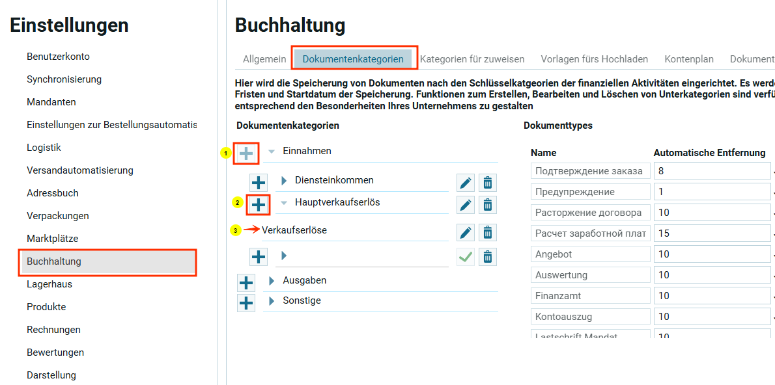Confirm new category with green checkmark
Viewport: 775px width, 385px height.
465,257
